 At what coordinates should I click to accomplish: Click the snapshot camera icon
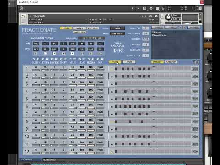pyautogui.click(x=151, y=16)
